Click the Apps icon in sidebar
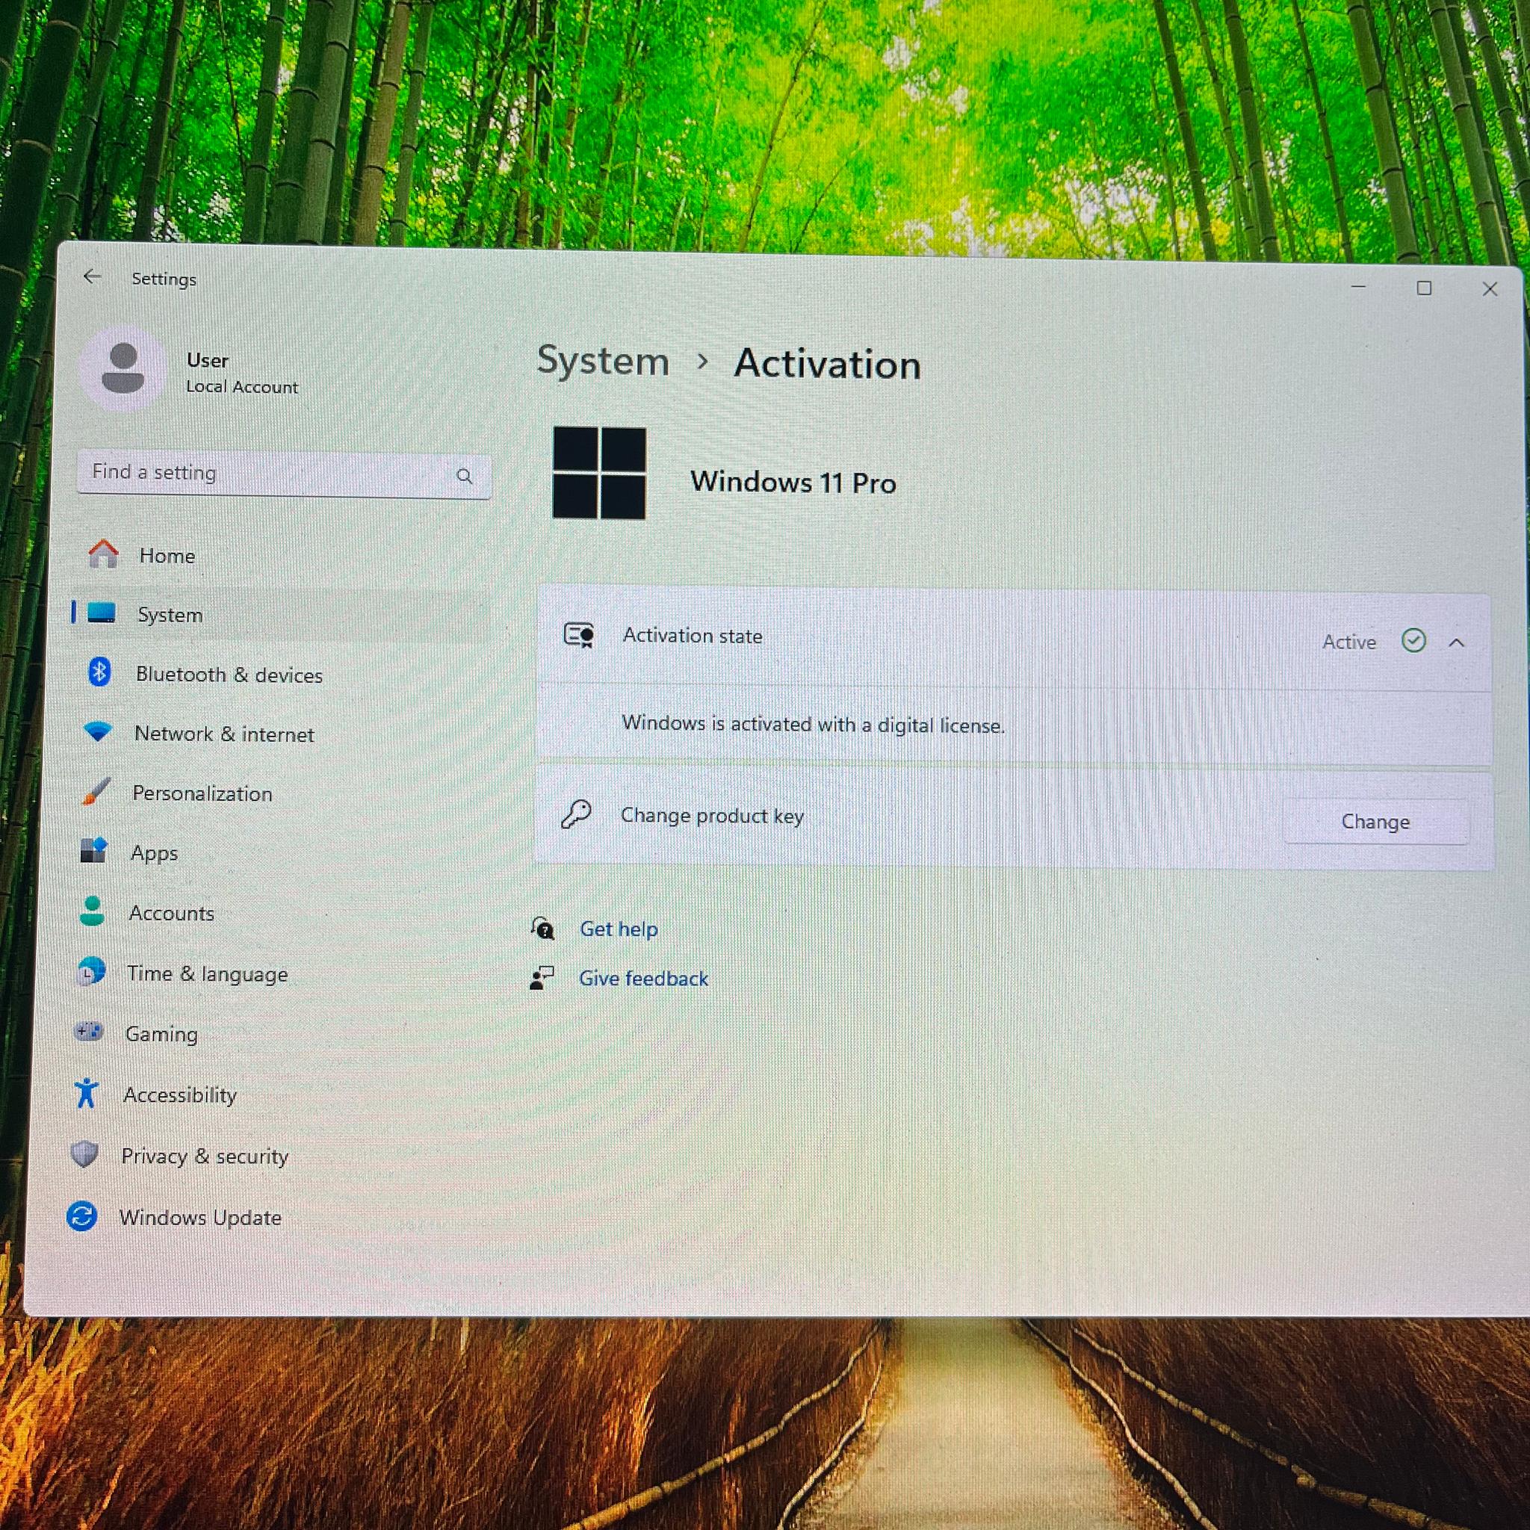 [93, 850]
